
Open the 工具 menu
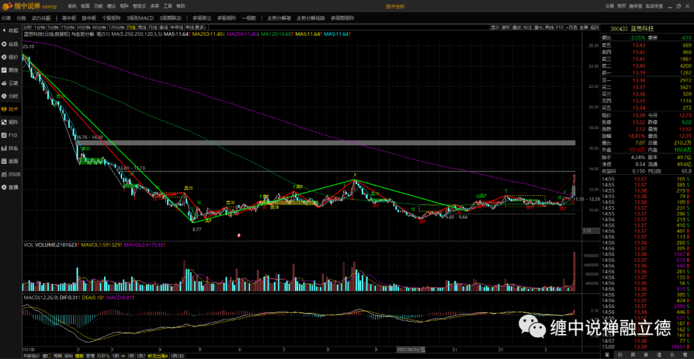click(168, 6)
